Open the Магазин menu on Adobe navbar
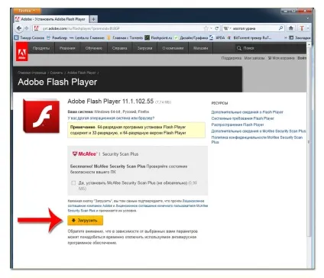 tap(200, 48)
